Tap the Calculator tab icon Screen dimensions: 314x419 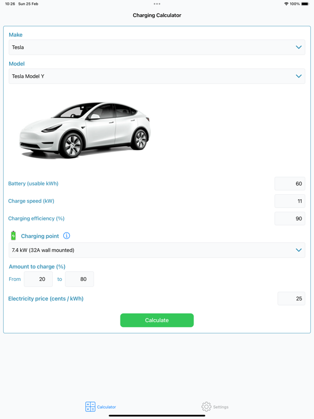[90, 406]
